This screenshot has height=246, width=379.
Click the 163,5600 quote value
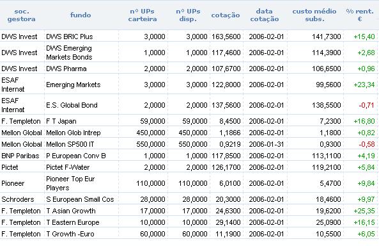226,37
